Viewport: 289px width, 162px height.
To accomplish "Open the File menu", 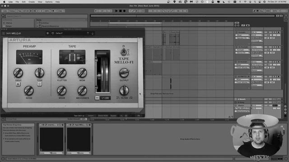I will point(17,2).
